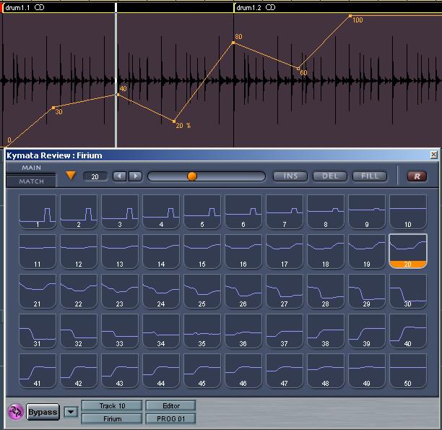Image resolution: width=442 pixels, height=430 pixels.
Task: Select snapshot thumbnail 4
Action: [161, 211]
